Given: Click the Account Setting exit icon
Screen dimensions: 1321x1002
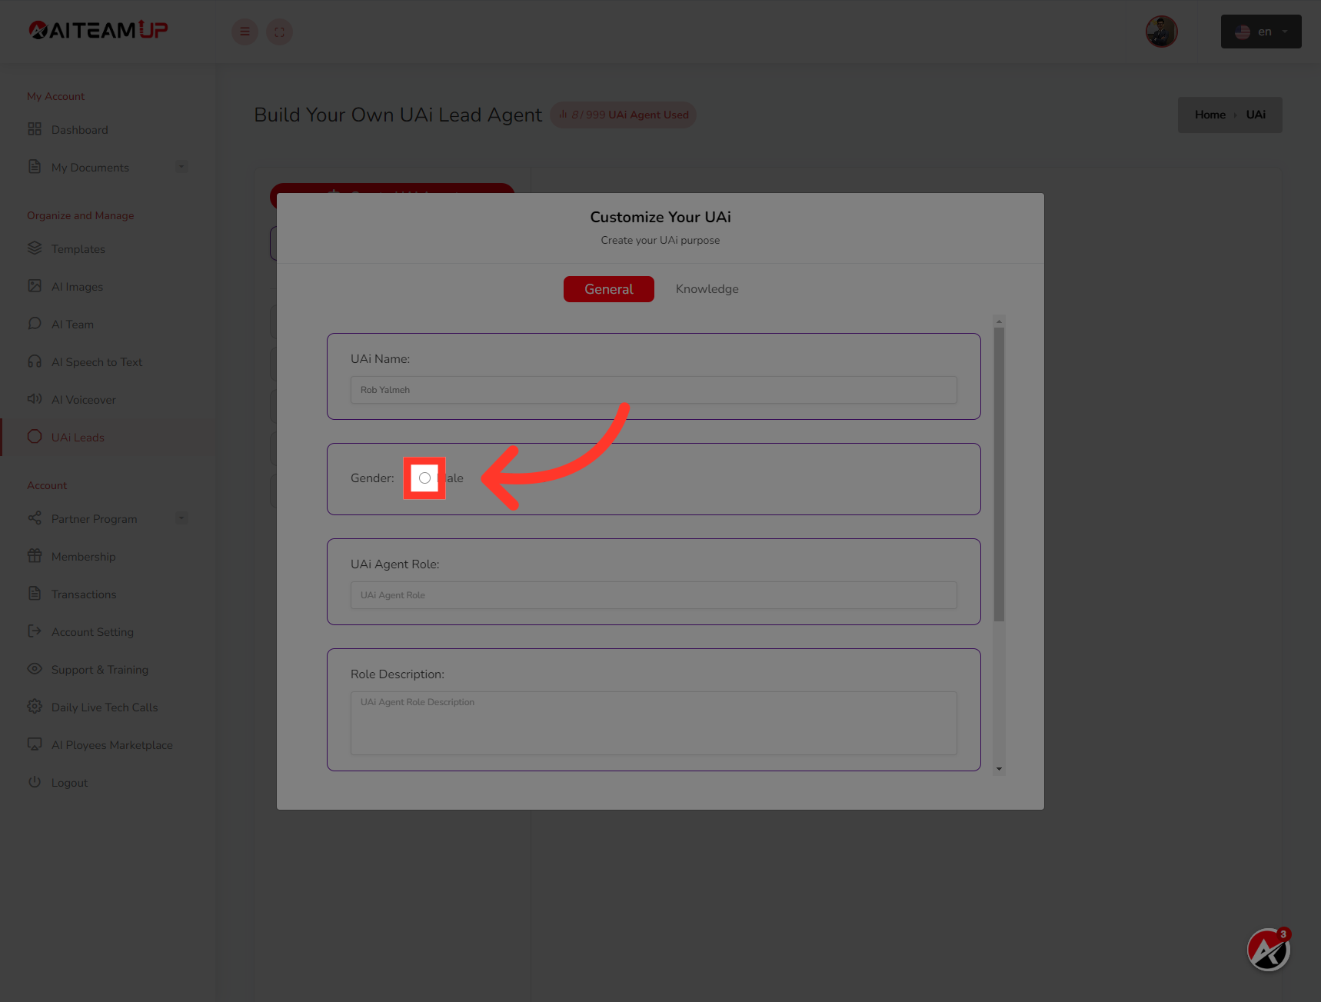Looking at the screenshot, I should [x=35, y=631].
